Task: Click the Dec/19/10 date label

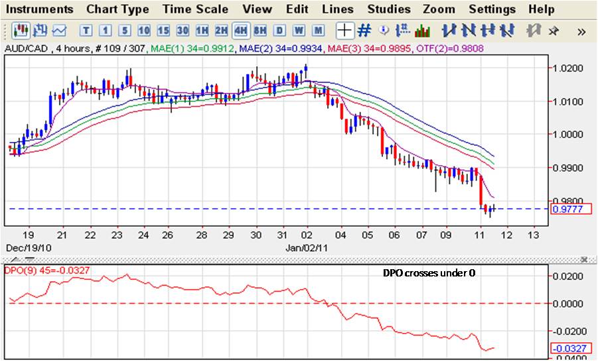Action: tap(29, 248)
